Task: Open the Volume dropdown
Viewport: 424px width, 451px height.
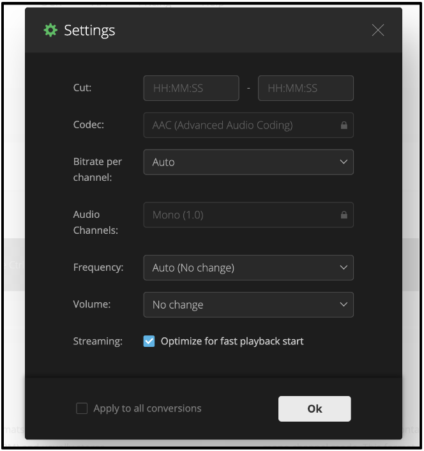Action: click(248, 305)
